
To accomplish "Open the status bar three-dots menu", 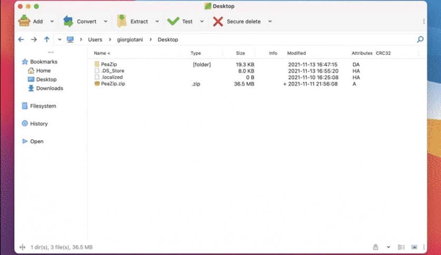I will 424,247.
